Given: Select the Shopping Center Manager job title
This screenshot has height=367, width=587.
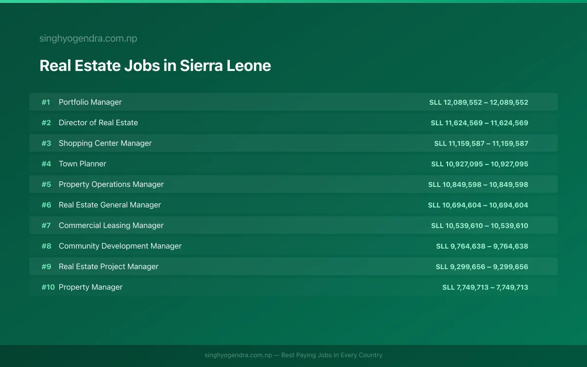Looking at the screenshot, I should (105, 143).
